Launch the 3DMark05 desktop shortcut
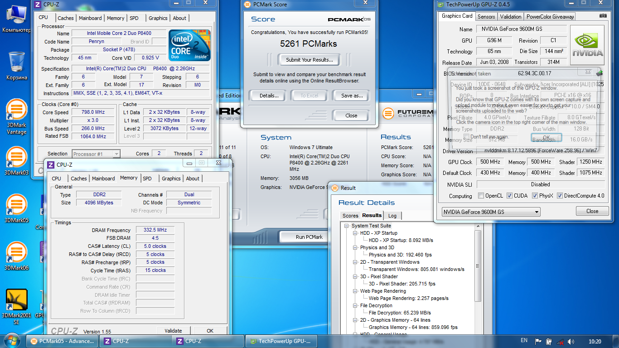 16,208
